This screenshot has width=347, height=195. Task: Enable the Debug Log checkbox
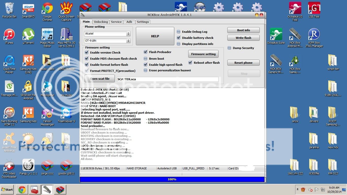pos(179,32)
